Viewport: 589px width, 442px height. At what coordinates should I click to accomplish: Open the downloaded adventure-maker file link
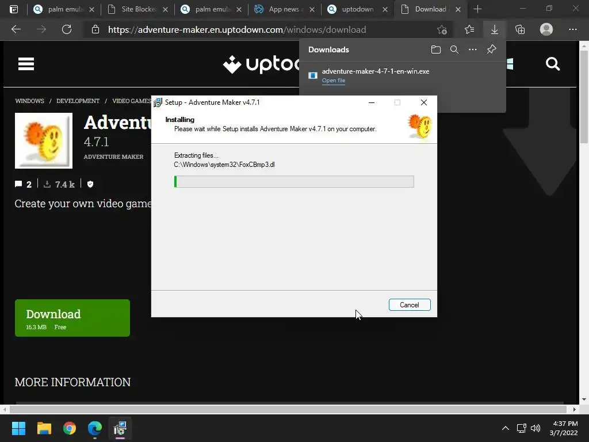pyautogui.click(x=333, y=81)
